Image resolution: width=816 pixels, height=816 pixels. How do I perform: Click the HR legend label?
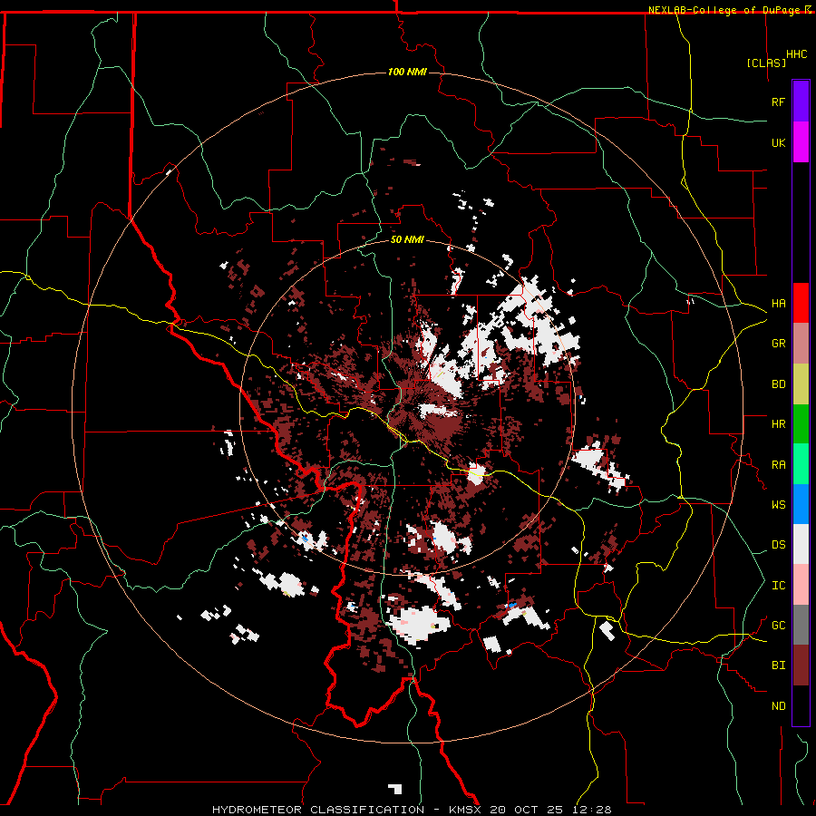(778, 424)
